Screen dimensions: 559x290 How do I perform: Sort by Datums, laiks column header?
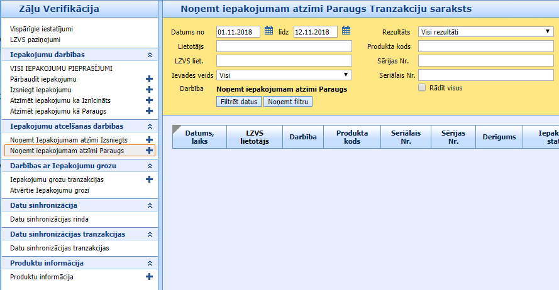coord(199,137)
